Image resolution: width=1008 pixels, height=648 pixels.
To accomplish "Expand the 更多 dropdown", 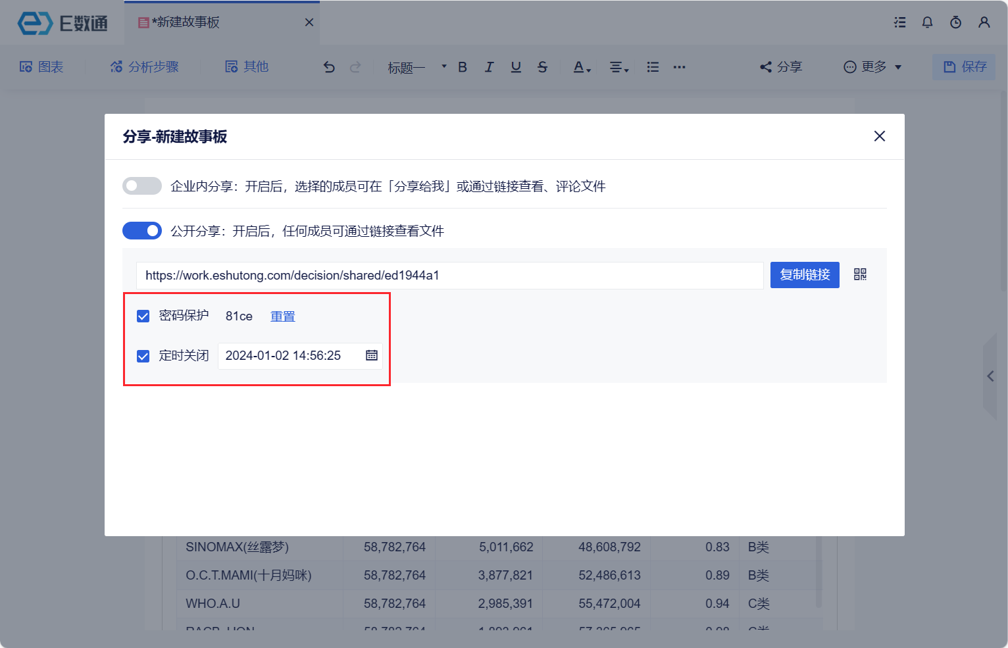I will coord(872,67).
